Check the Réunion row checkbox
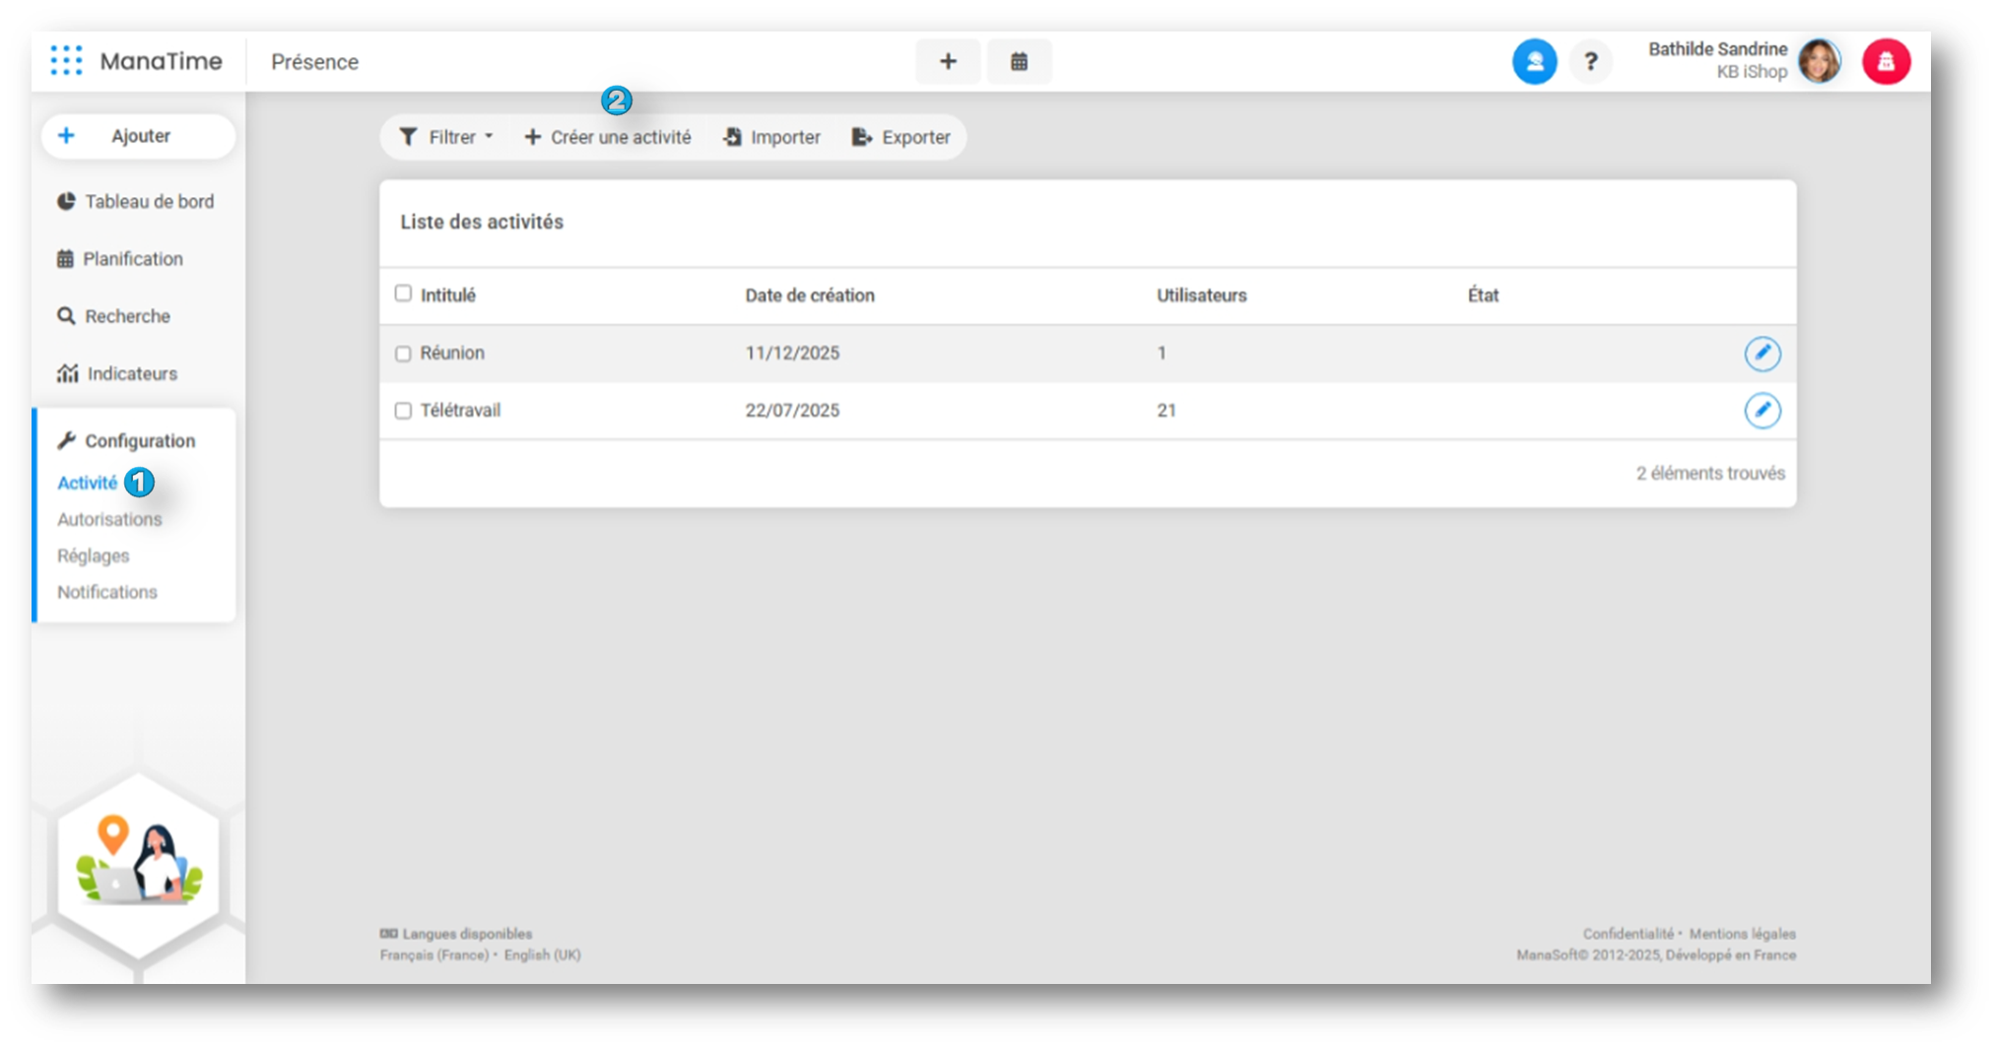The height and width of the screenshot is (1048, 1995). point(403,354)
